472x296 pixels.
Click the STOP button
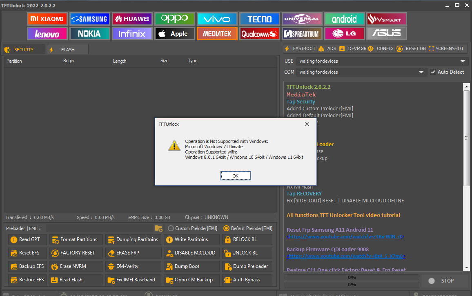[444, 281]
